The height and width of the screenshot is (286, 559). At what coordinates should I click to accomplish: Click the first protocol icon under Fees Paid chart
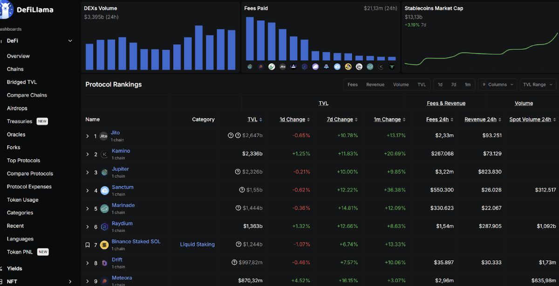(x=250, y=67)
